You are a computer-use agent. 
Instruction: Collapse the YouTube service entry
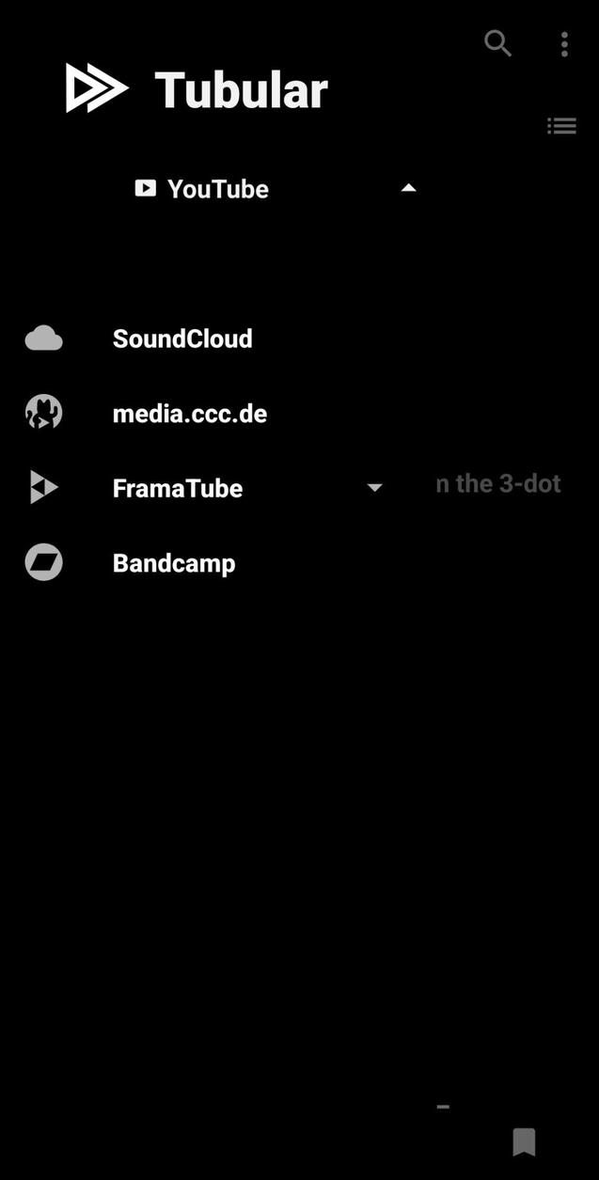tap(409, 188)
